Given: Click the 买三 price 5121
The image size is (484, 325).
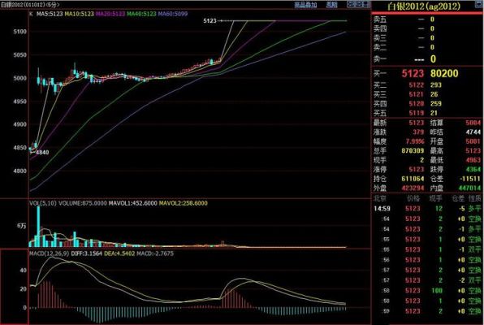Looking at the screenshot, I should (416, 94).
